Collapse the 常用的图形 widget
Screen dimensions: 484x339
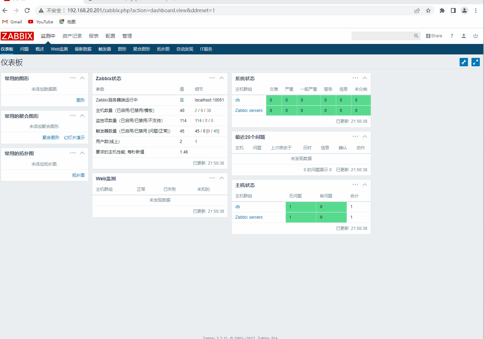coord(82,78)
